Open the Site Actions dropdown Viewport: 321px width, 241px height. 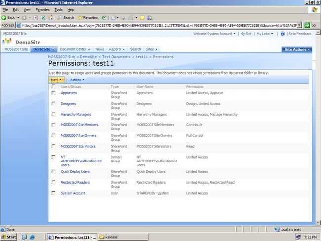(x=297, y=49)
